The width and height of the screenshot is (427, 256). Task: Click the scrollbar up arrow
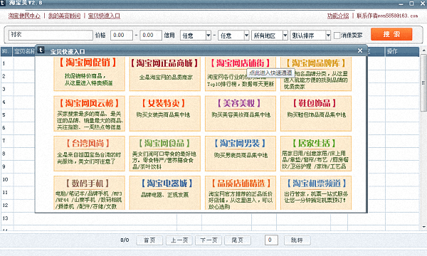(423, 50)
